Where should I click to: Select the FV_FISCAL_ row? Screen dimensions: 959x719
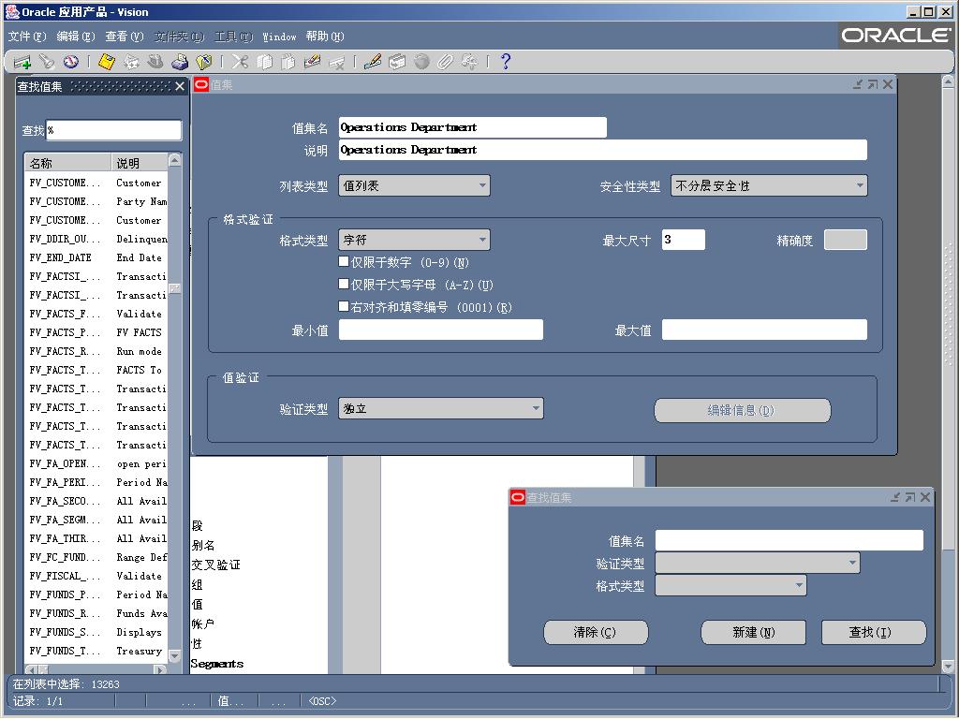(97, 576)
